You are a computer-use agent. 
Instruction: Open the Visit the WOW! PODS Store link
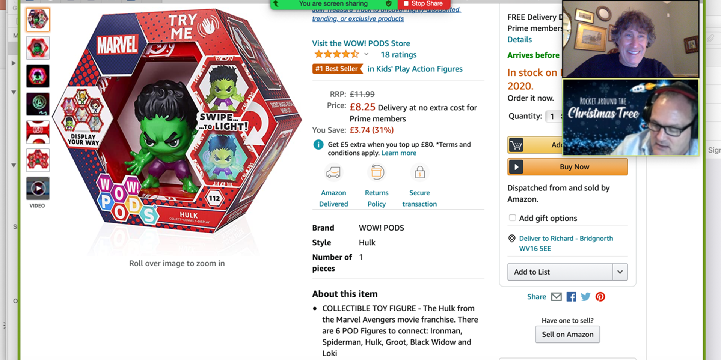coord(361,43)
